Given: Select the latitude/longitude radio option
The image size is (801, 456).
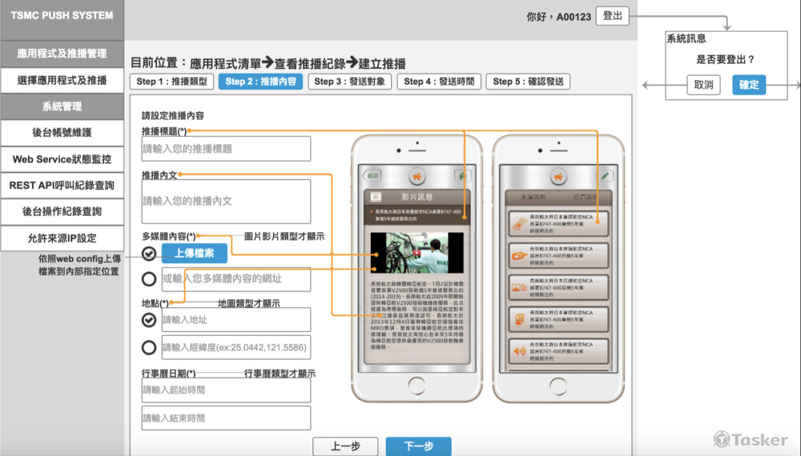Looking at the screenshot, I should coord(149,347).
